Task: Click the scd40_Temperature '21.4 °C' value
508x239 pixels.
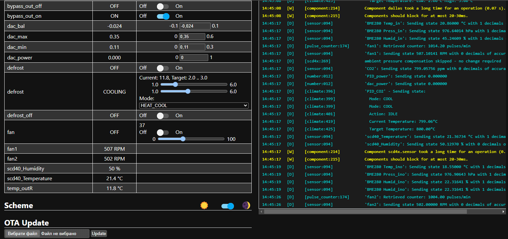Action: [x=114, y=179]
